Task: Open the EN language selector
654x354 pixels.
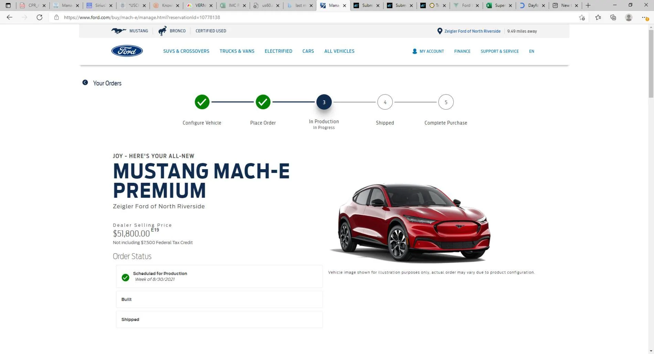Action: (x=531, y=51)
